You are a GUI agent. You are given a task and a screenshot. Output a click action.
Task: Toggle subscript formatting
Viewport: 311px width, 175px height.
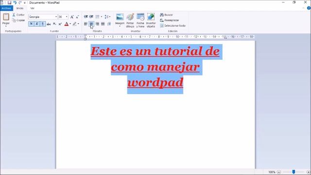[54, 24]
